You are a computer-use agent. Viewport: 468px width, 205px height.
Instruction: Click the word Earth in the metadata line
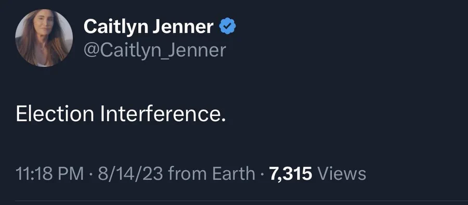point(233,174)
